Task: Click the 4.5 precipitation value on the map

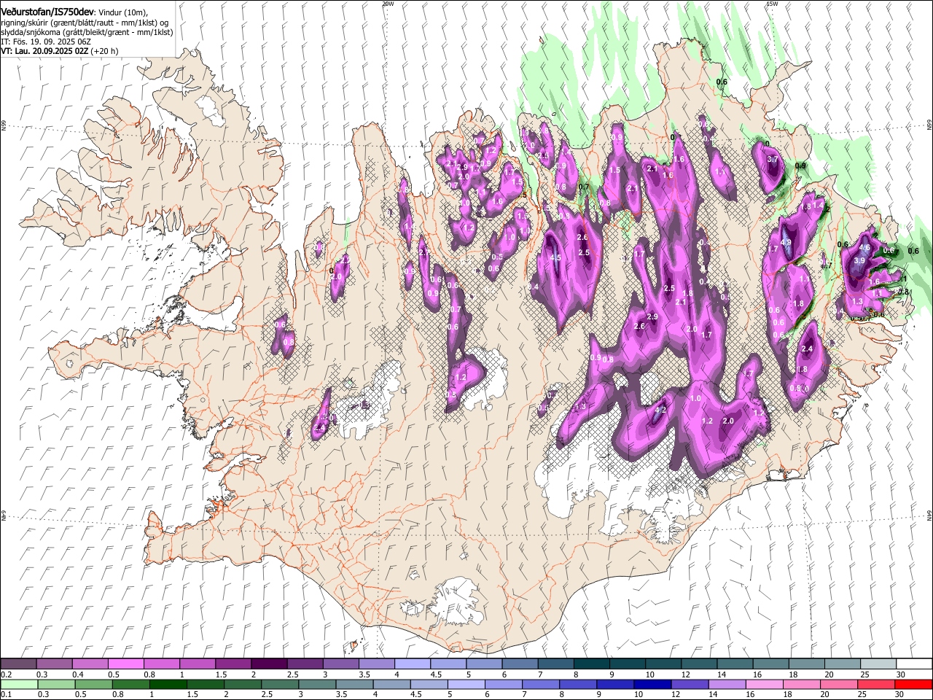Action: pyautogui.click(x=555, y=257)
